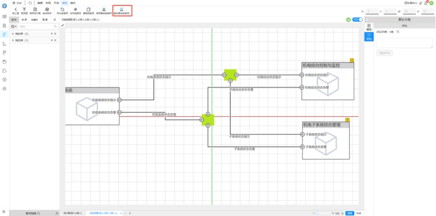Click the plus on first library row

coord(51,34)
